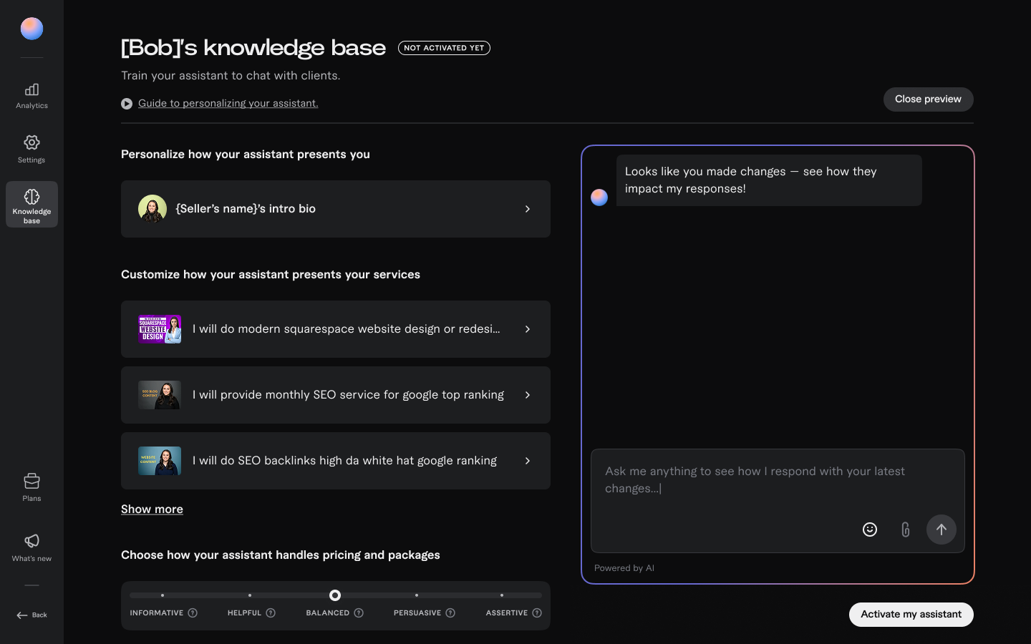Expand the squarespace website design service
The image size is (1031, 644).
click(335, 329)
